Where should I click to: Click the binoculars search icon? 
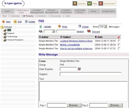coord(41,31)
